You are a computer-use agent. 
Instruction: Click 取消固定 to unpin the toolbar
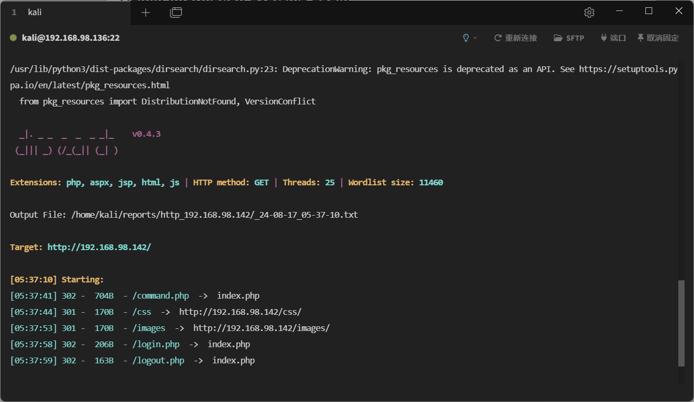[x=658, y=38]
